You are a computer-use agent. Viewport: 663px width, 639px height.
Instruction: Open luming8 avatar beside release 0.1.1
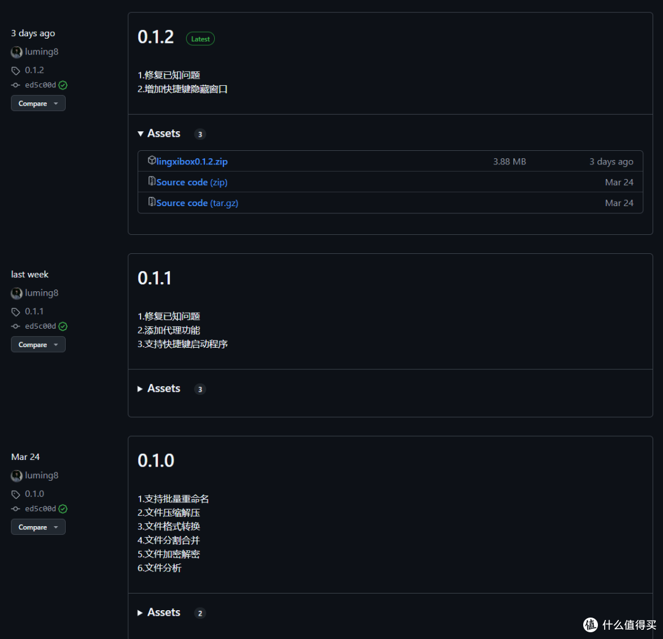(x=17, y=293)
